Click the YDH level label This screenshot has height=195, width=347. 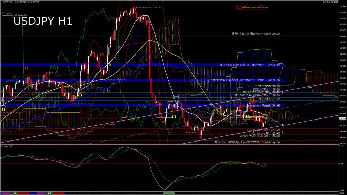click(251, 100)
